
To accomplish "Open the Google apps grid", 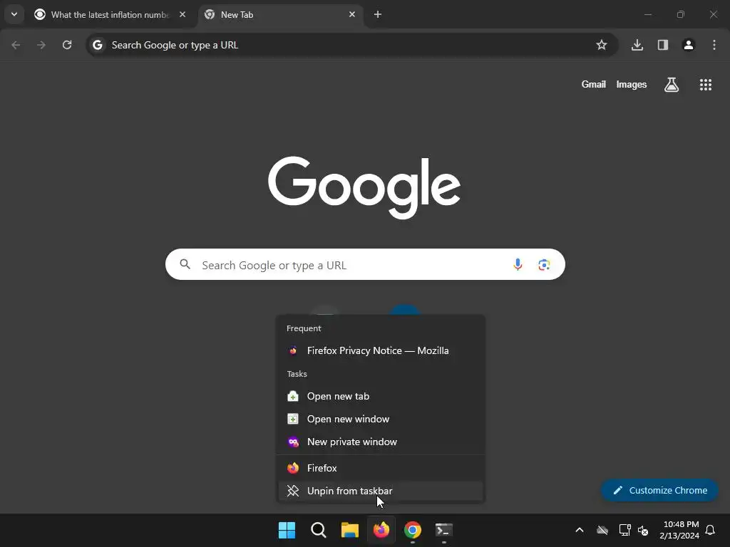I will (705, 85).
